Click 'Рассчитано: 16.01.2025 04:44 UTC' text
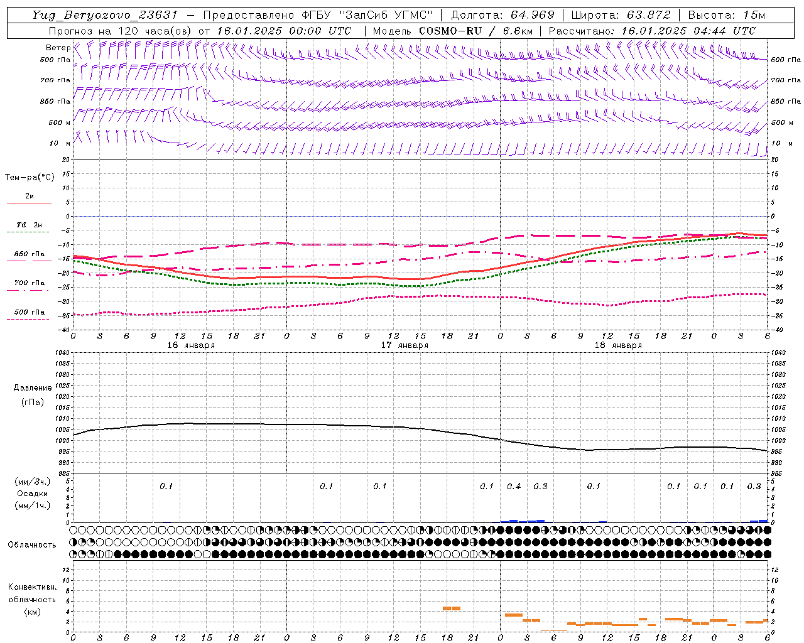Screen dimensions: 804x643 [652, 30]
